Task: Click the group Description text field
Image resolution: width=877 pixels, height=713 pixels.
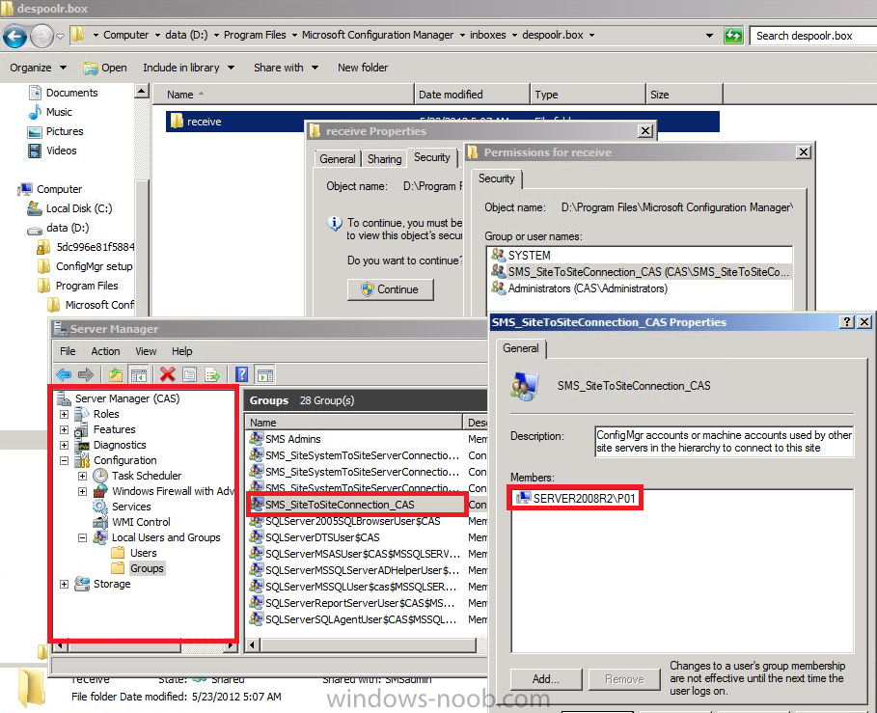Action: click(x=725, y=441)
